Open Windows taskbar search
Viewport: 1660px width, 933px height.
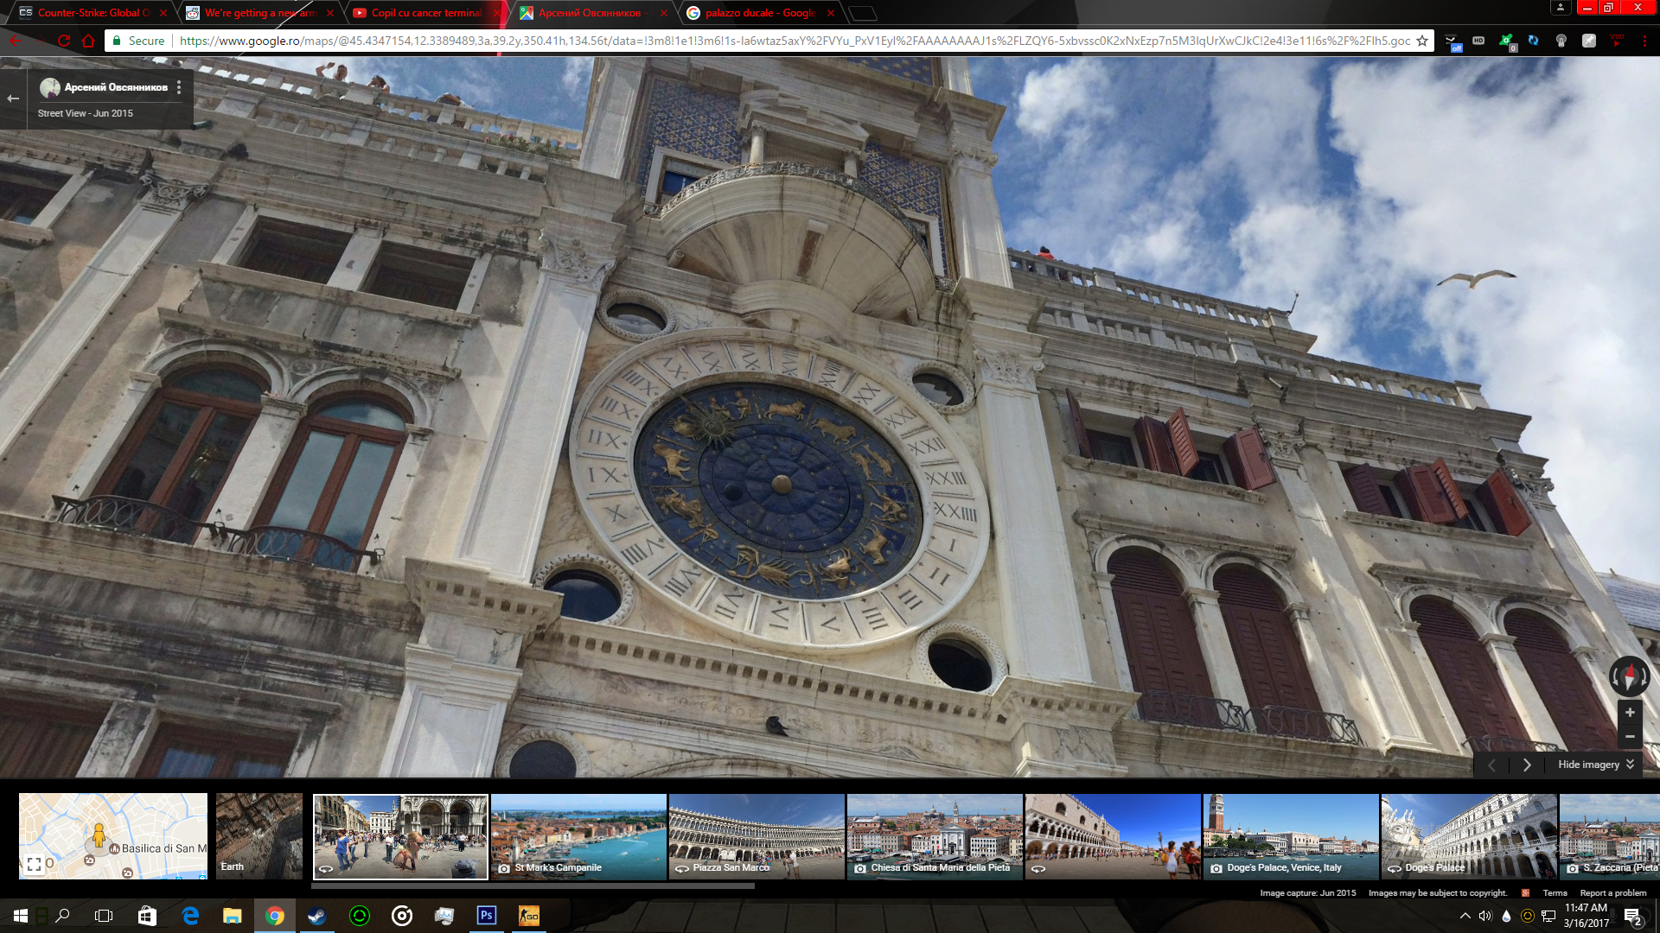62,916
